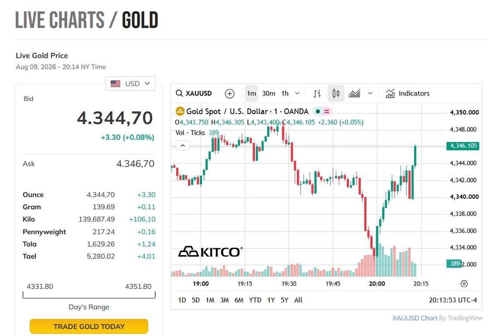Screen dimensions: 488x336
Task: Select the YTD date range tab
Action: (x=255, y=300)
